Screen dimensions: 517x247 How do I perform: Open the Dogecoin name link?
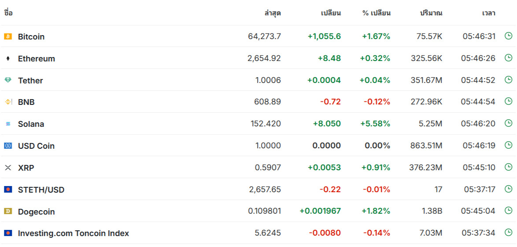point(36,211)
